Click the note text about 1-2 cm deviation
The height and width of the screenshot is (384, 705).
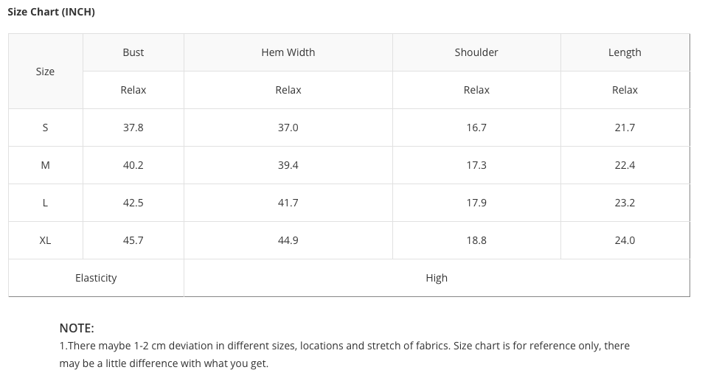pos(344,346)
